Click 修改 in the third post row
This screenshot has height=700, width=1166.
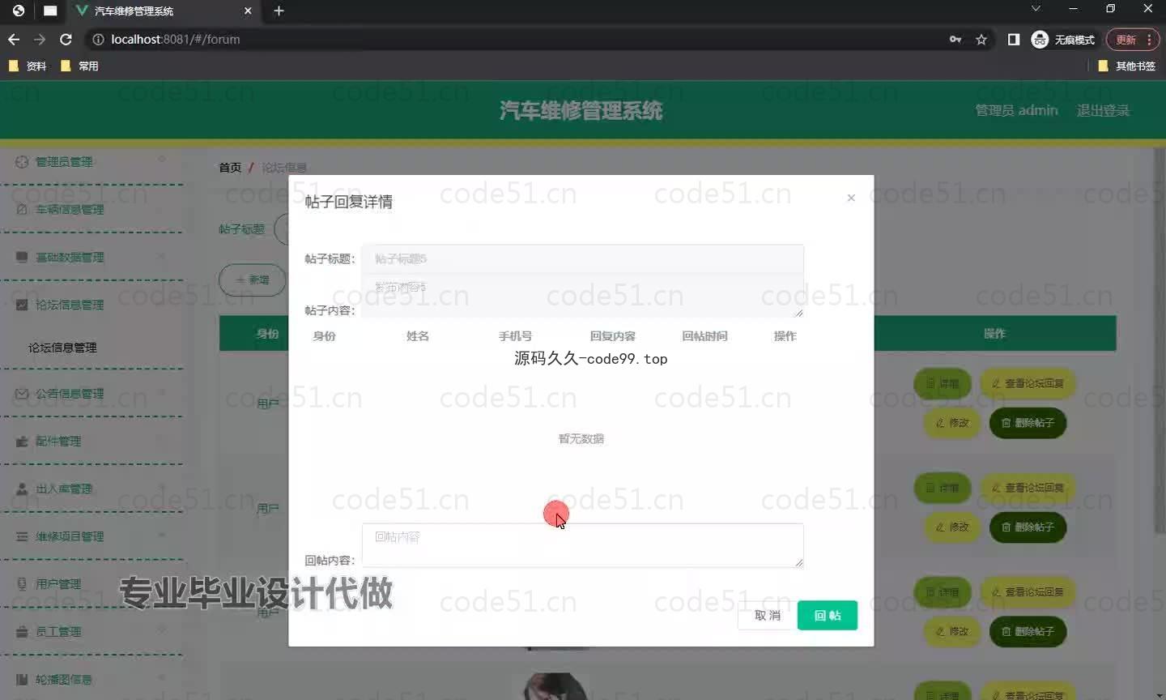pyautogui.click(x=952, y=631)
